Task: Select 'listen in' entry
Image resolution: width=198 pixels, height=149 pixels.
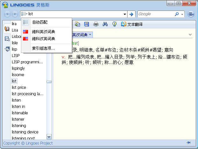Action: (x=18, y=107)
